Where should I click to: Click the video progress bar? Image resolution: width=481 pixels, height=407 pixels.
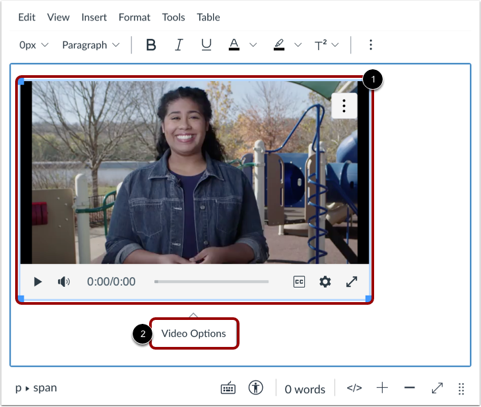[211, 282]
